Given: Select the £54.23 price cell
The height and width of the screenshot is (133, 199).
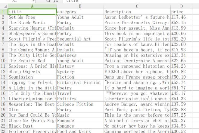Looking at the screenshot, I should (x=181, y=66).
